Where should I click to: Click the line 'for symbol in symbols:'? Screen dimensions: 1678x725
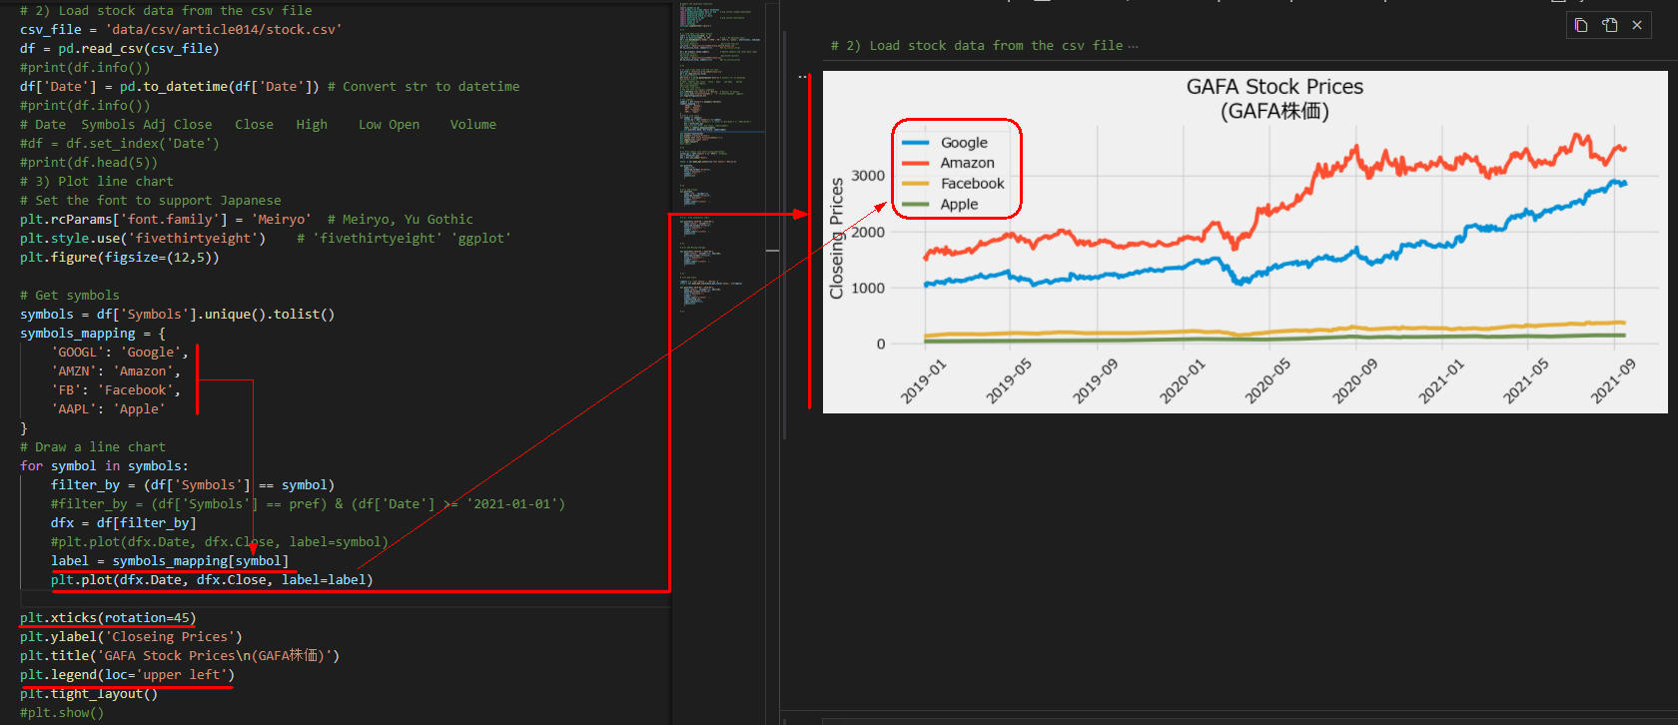[104, 466]
